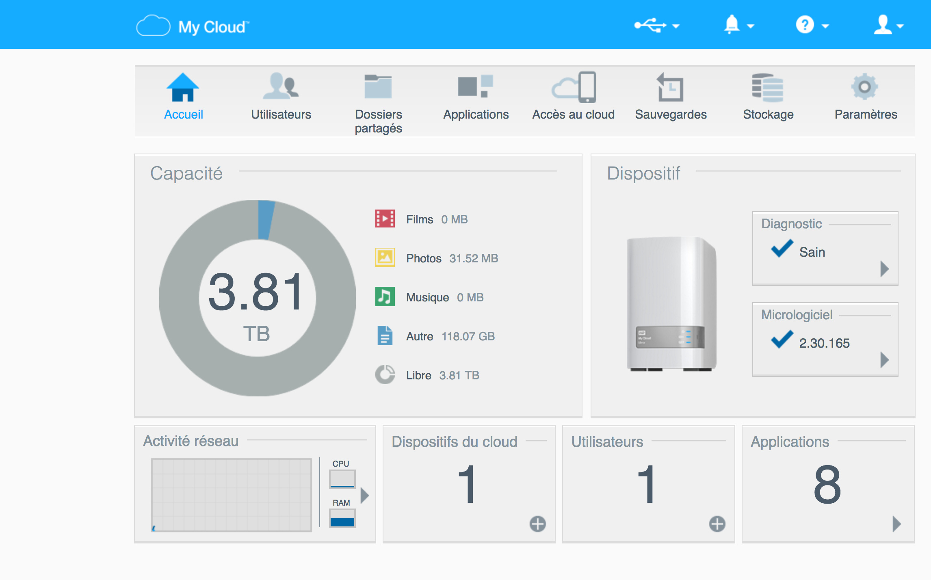Add a user with plus button
Viewport: 931px width, 580px height.
click(x=717, y=524)
